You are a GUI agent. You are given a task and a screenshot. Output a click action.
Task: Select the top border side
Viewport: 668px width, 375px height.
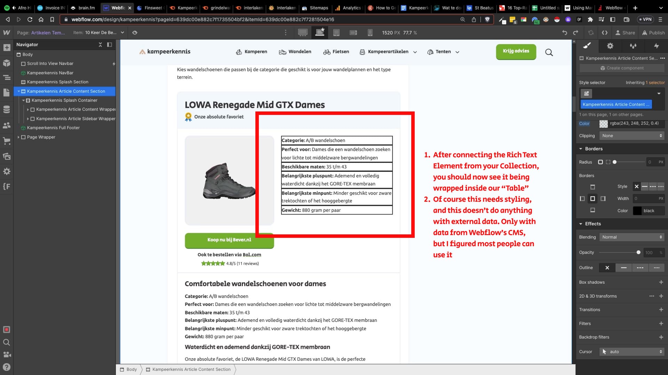pyautogui.click(x=593, y=187)
